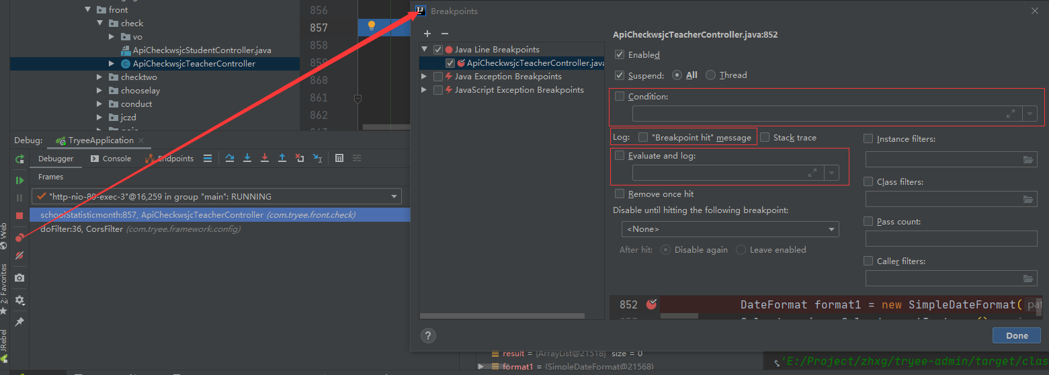Select the All suspend radio button

tap(677, 75)
